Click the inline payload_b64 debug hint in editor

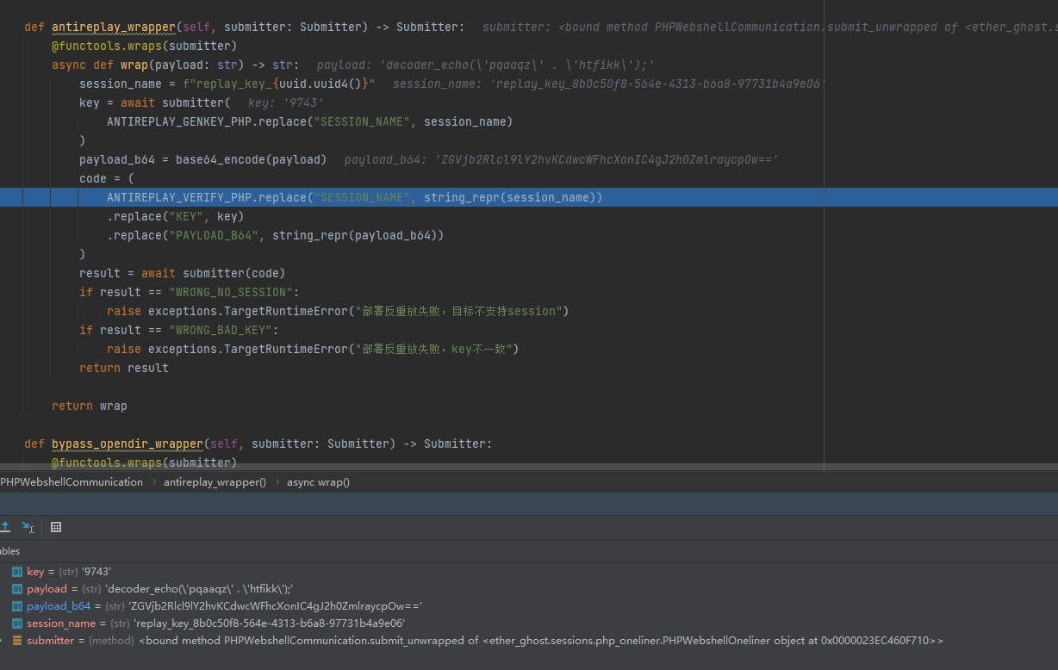tap(562, 159)
